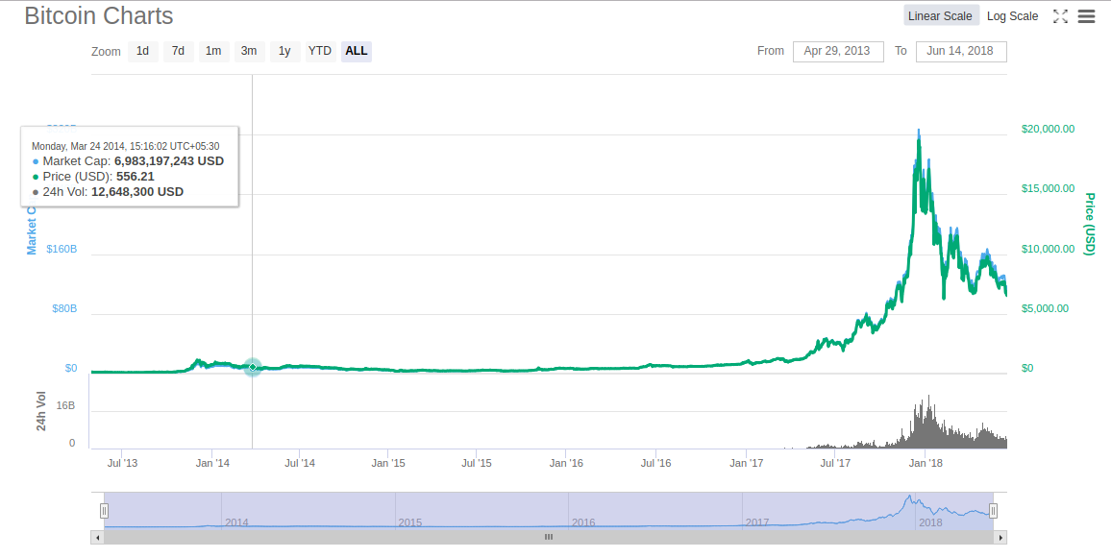Click the Jan '18 x-axis label
This screenshot has width=1111, height=558.
tap(926, 463)
